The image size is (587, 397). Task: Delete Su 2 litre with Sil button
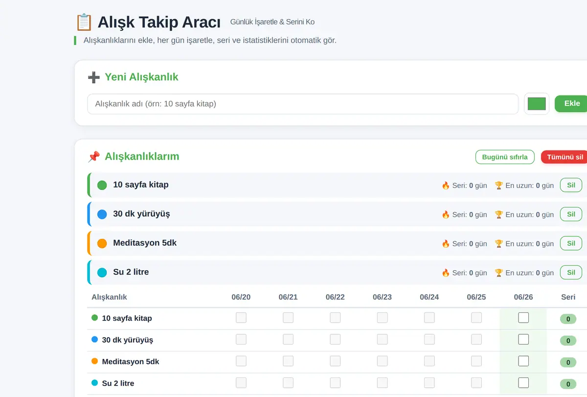pos(571,273)
